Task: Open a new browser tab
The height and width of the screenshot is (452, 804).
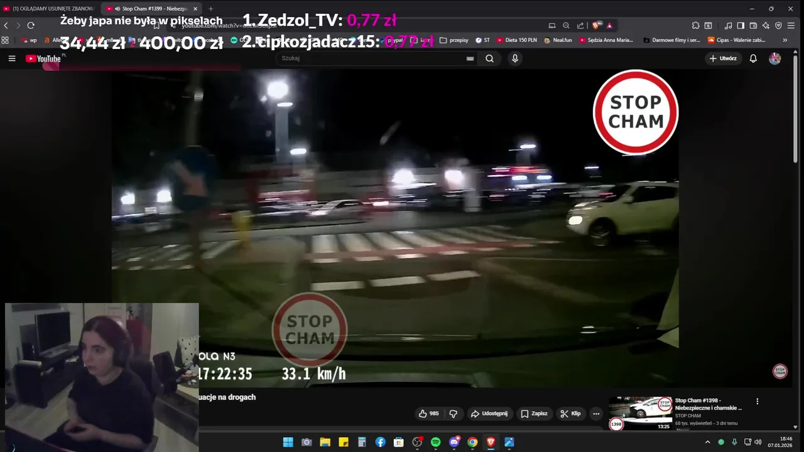Action: [210, 9]
